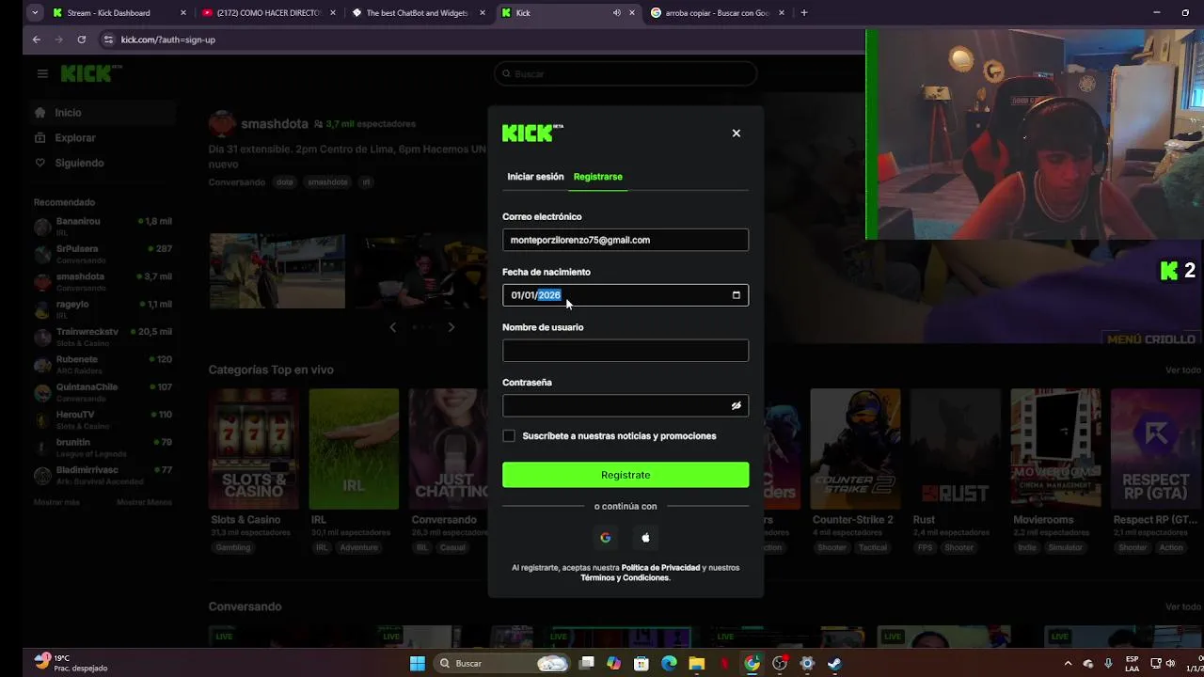
Task: Switch to Iniciar sesión tab
Action: tap(535, 177)
